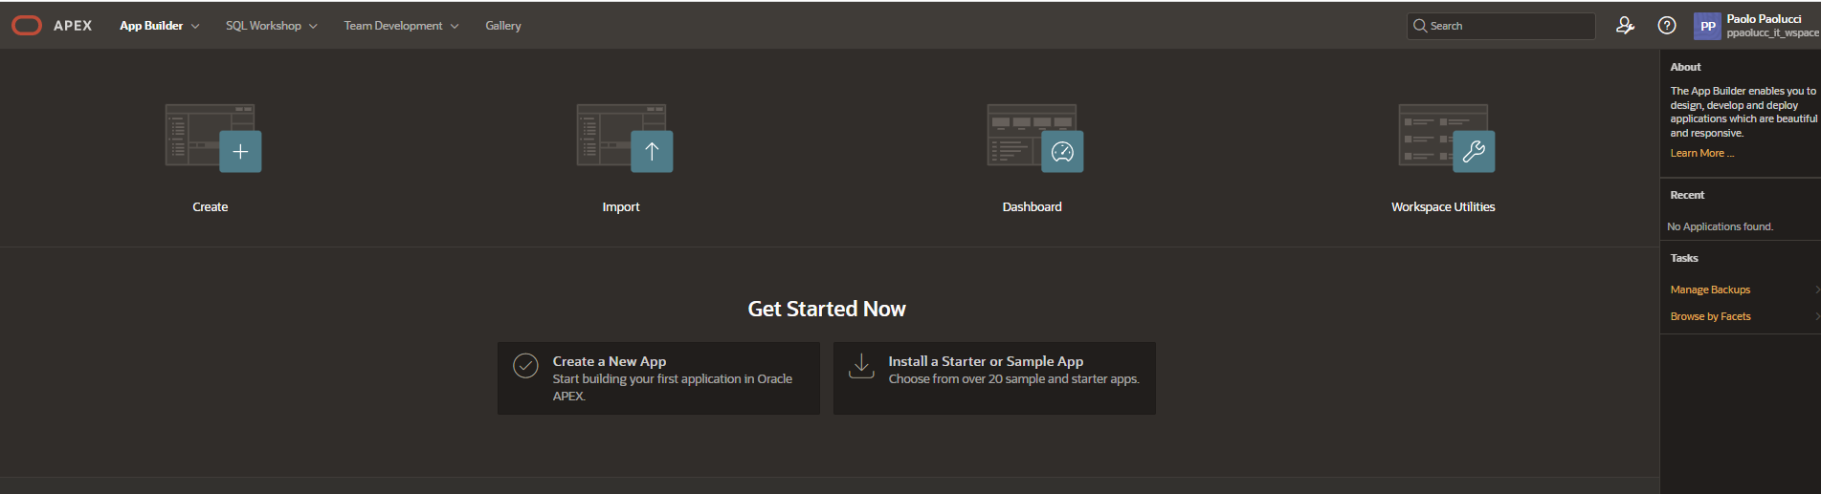This screenshot has width=1821, height=494.
Task: Open the Gallery menu item
Action: pos(502,26)
